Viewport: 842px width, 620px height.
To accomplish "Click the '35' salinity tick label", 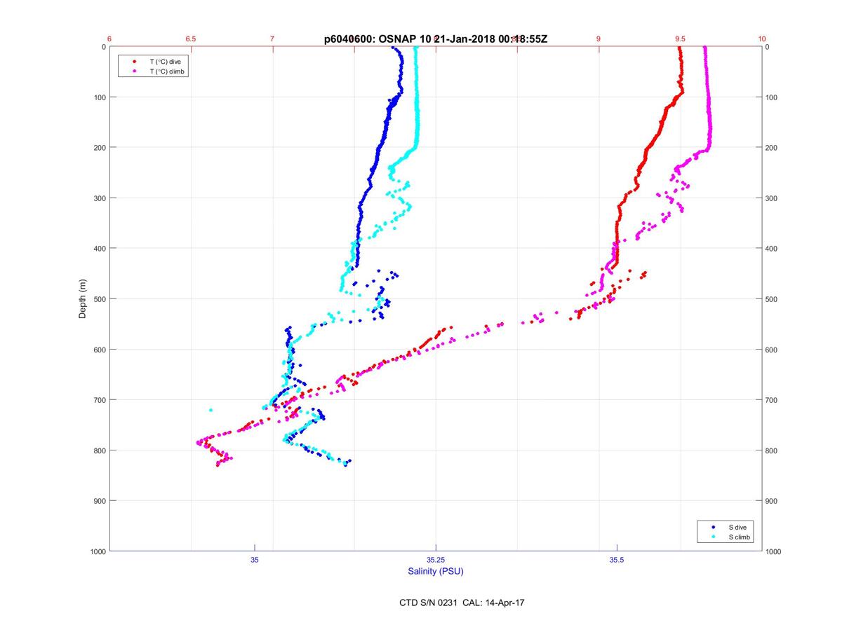I will pyautogui.click(x=255, y=560).
